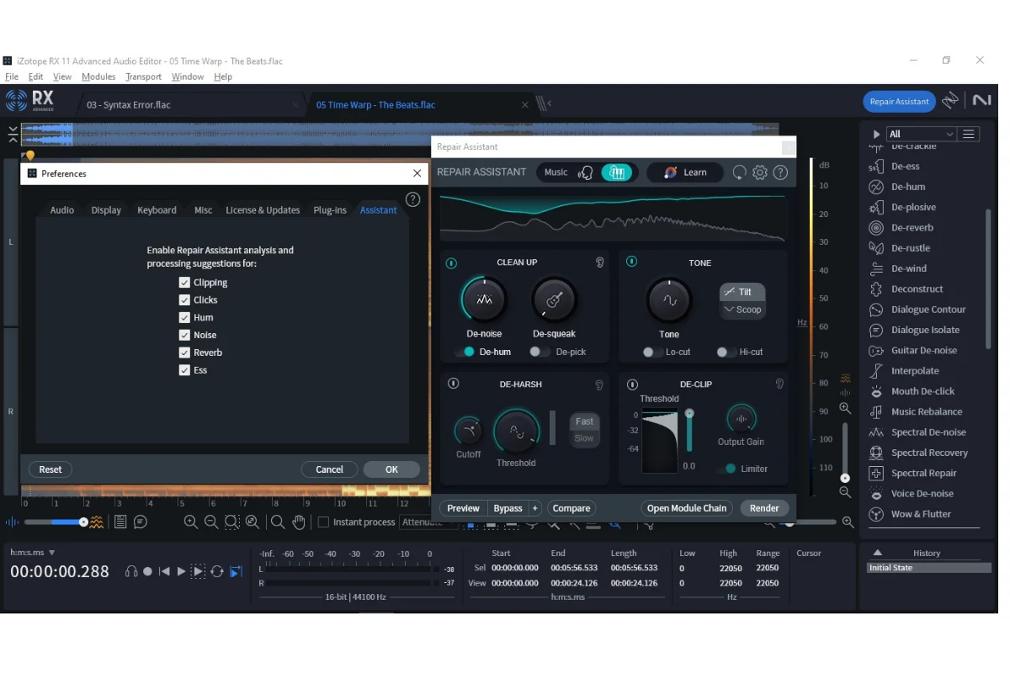Screen dimensions: 1010x673
Task: Open the Transport menu
Action: tap(143, 77)
